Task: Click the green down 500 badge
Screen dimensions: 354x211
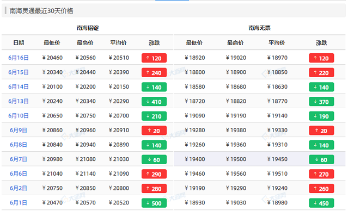Action: pyautogui.click(x=154, y=203)
